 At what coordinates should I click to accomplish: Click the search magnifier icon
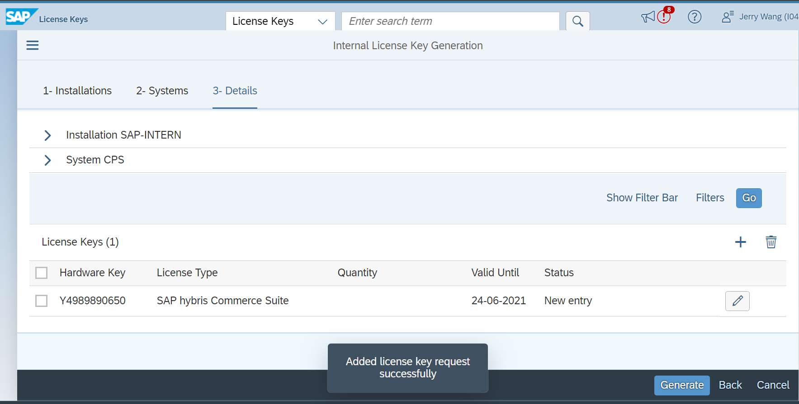[x=577, y=21]
